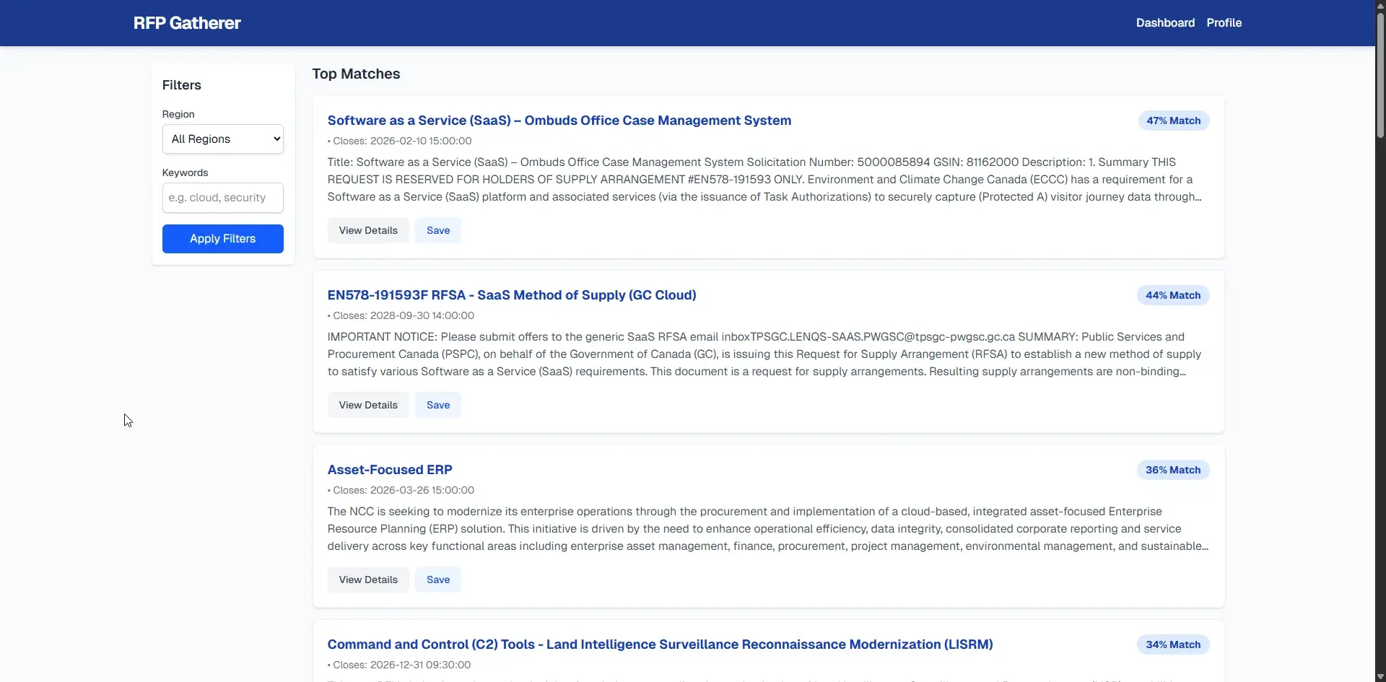This screenshot has height=682, width=1386.
Task: Save the Asset-Focused ERP listing
Action: (x=437, y=580)
